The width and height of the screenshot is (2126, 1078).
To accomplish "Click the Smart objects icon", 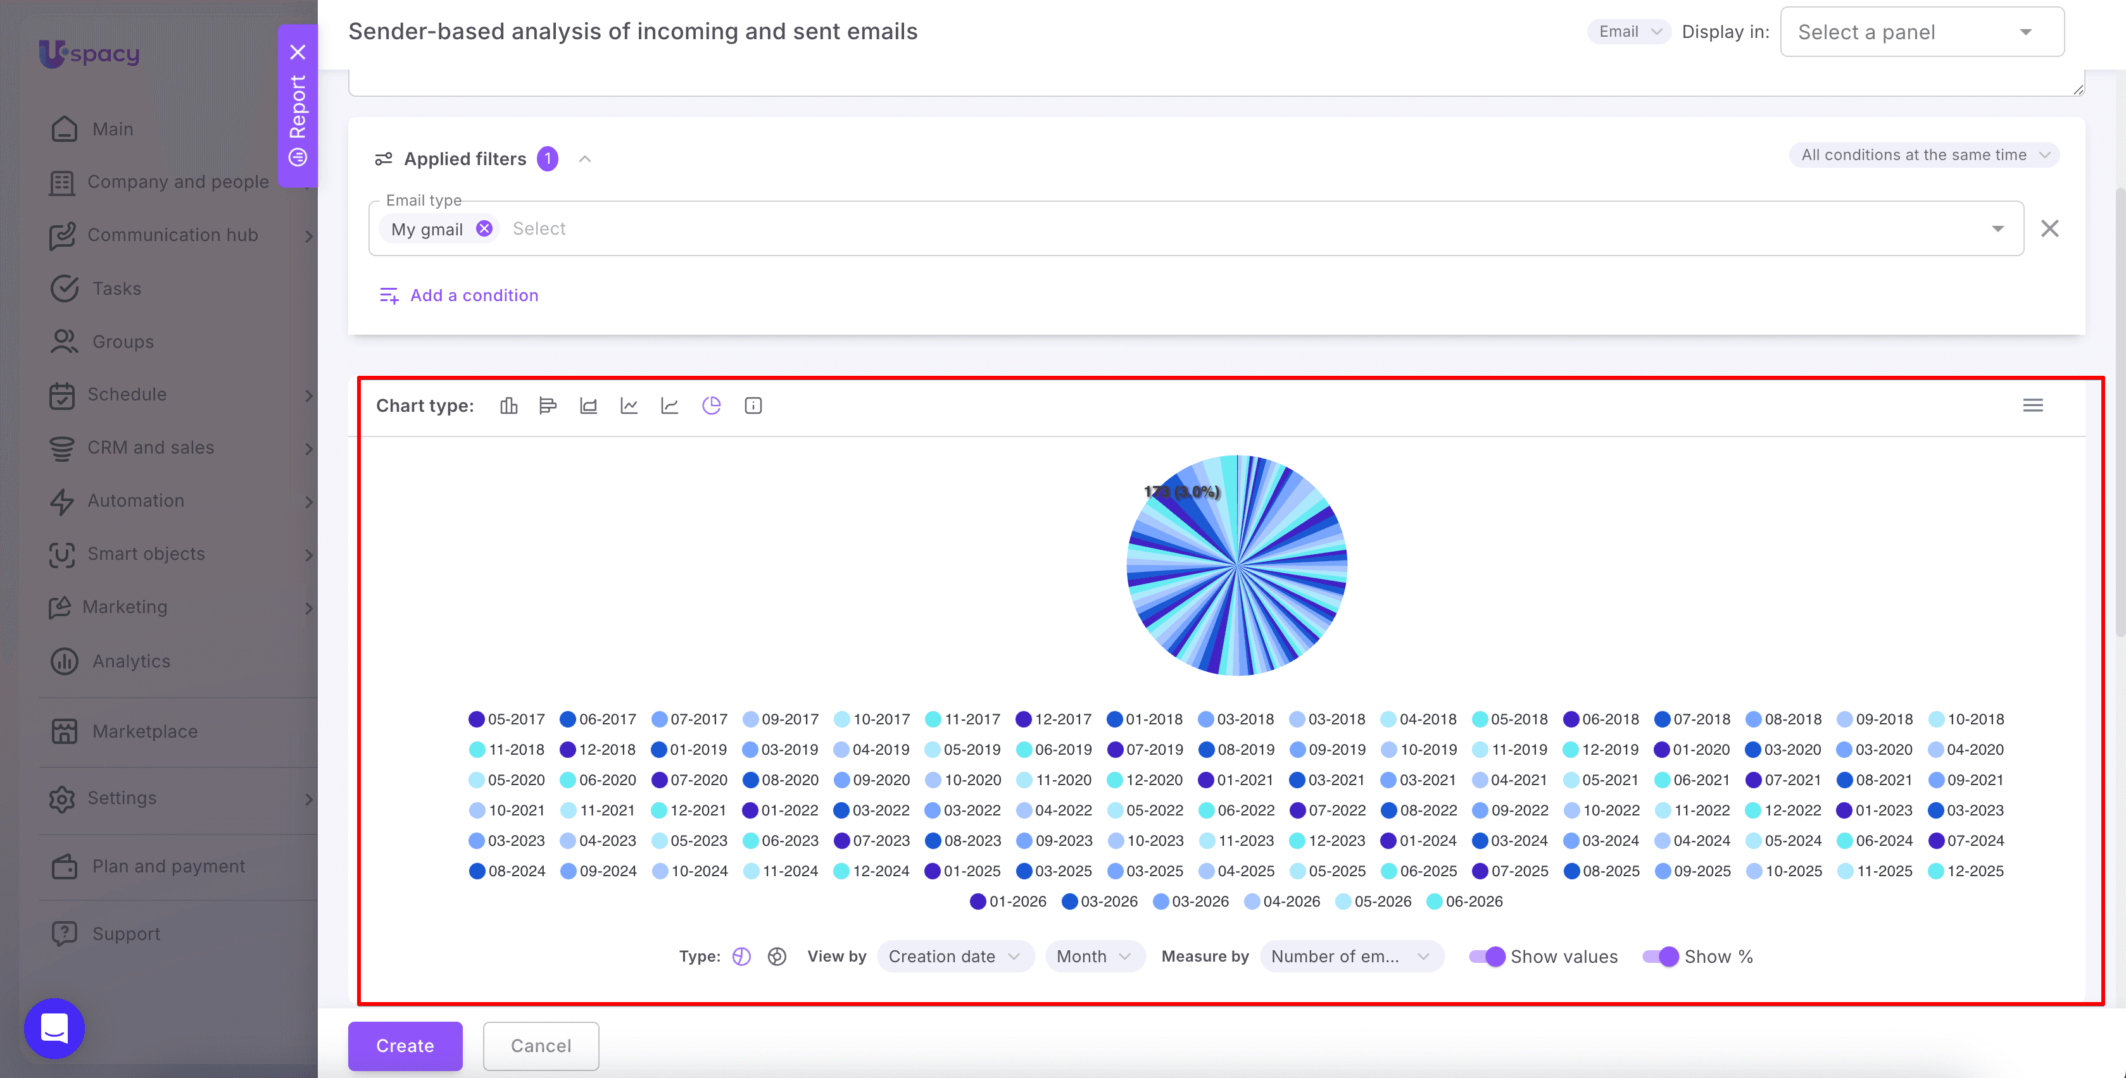I will point(62,554).
